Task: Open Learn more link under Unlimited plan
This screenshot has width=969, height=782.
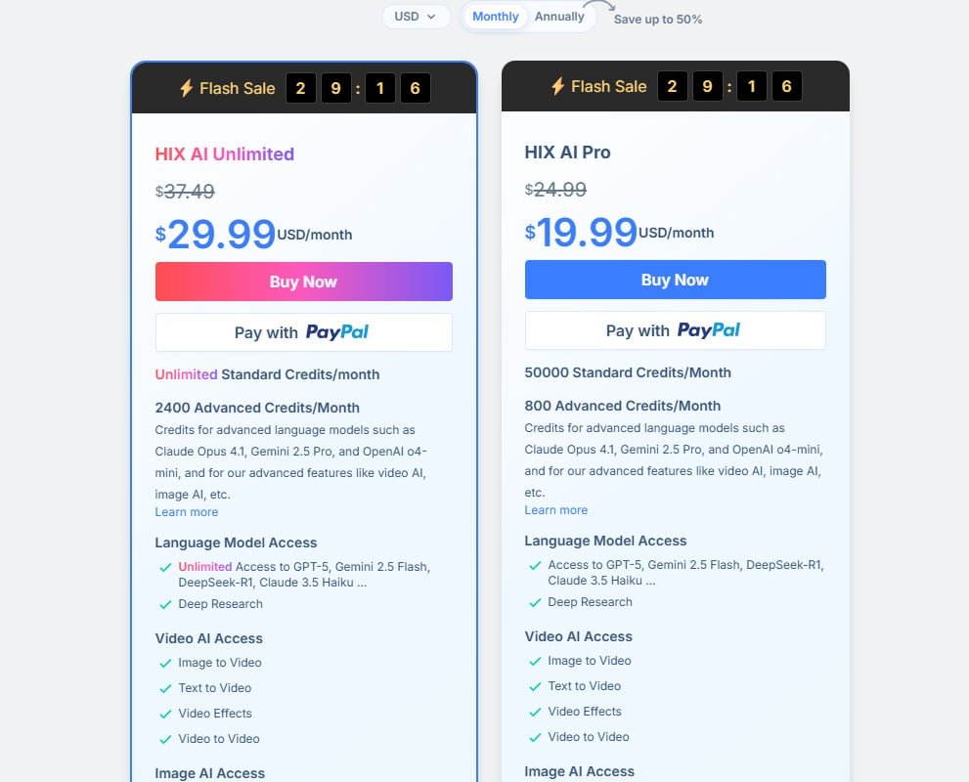Action: coord(187,512)
